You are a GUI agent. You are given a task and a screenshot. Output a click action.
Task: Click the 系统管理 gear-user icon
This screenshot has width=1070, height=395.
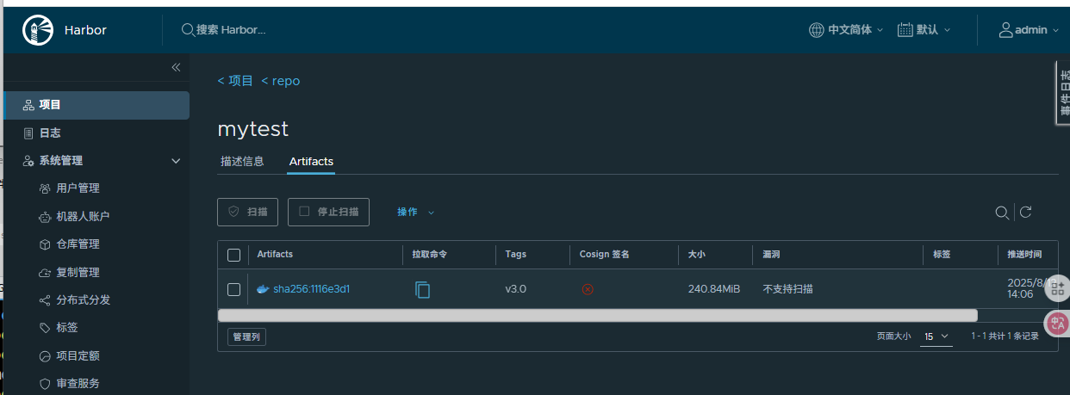pyautogui.click(x=28, y=161)
